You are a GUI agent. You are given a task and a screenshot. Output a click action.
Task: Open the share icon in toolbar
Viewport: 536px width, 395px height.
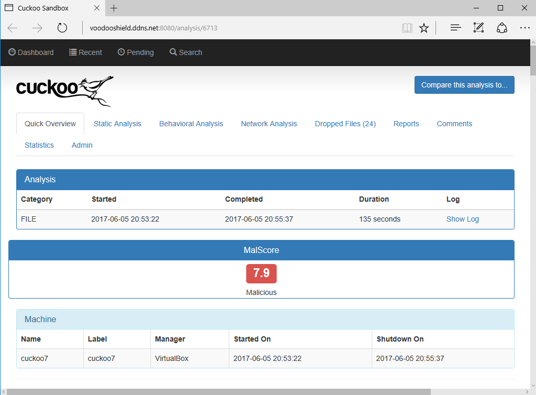click(501, 28)
